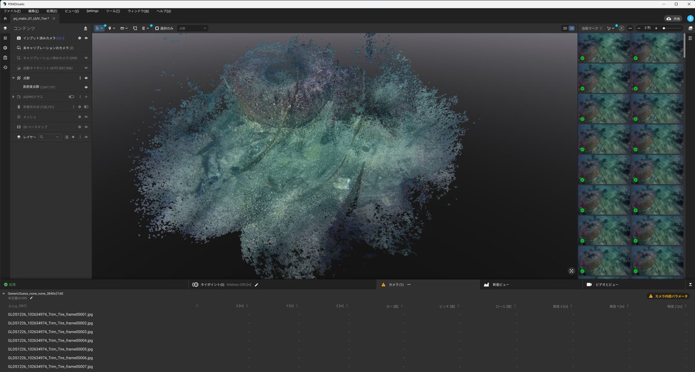Viewport: 695px width, 372px height.
Task: Adjust the image thumbnail size slider
Action: (671, 28)
